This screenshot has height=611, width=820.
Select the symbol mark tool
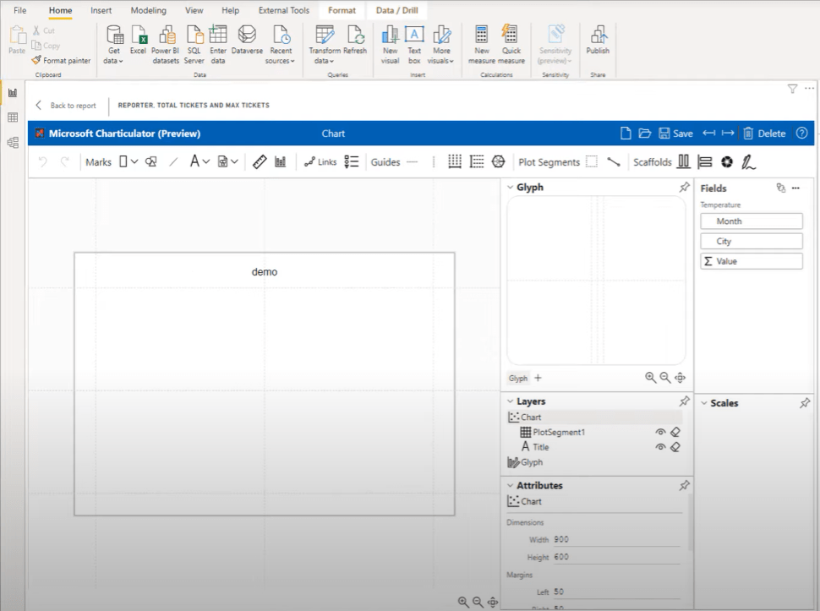point(151,162)
